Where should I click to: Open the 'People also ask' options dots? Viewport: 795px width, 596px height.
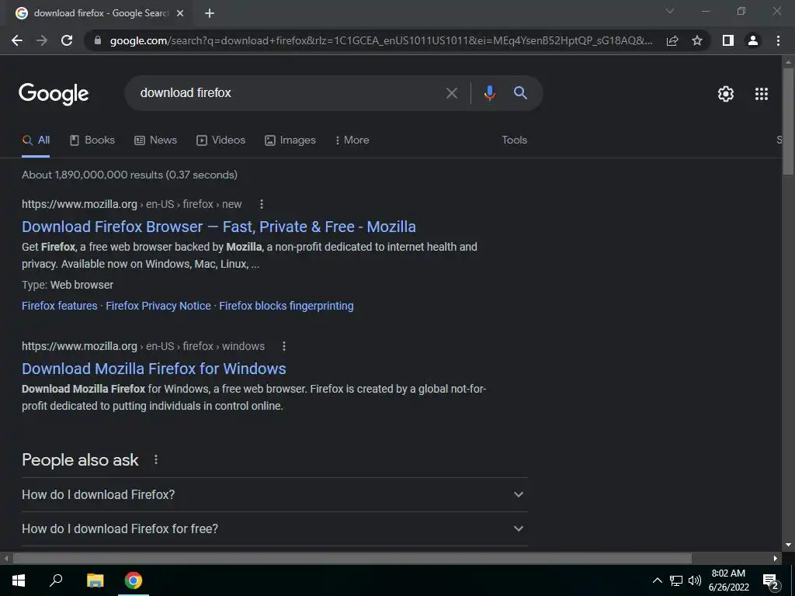pos(155,459)
